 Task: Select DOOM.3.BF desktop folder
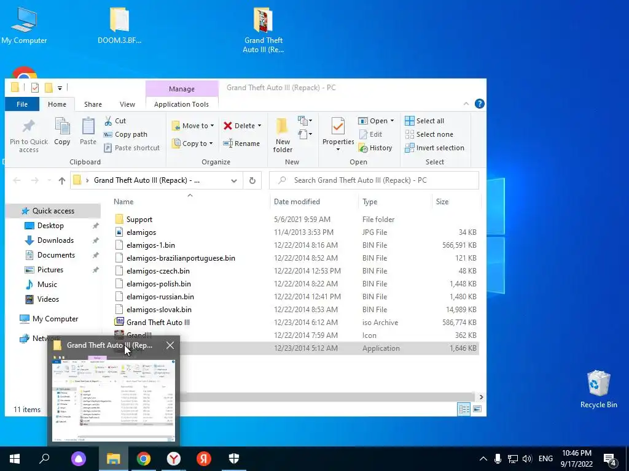pyautogui.click(x=119, y=26)
